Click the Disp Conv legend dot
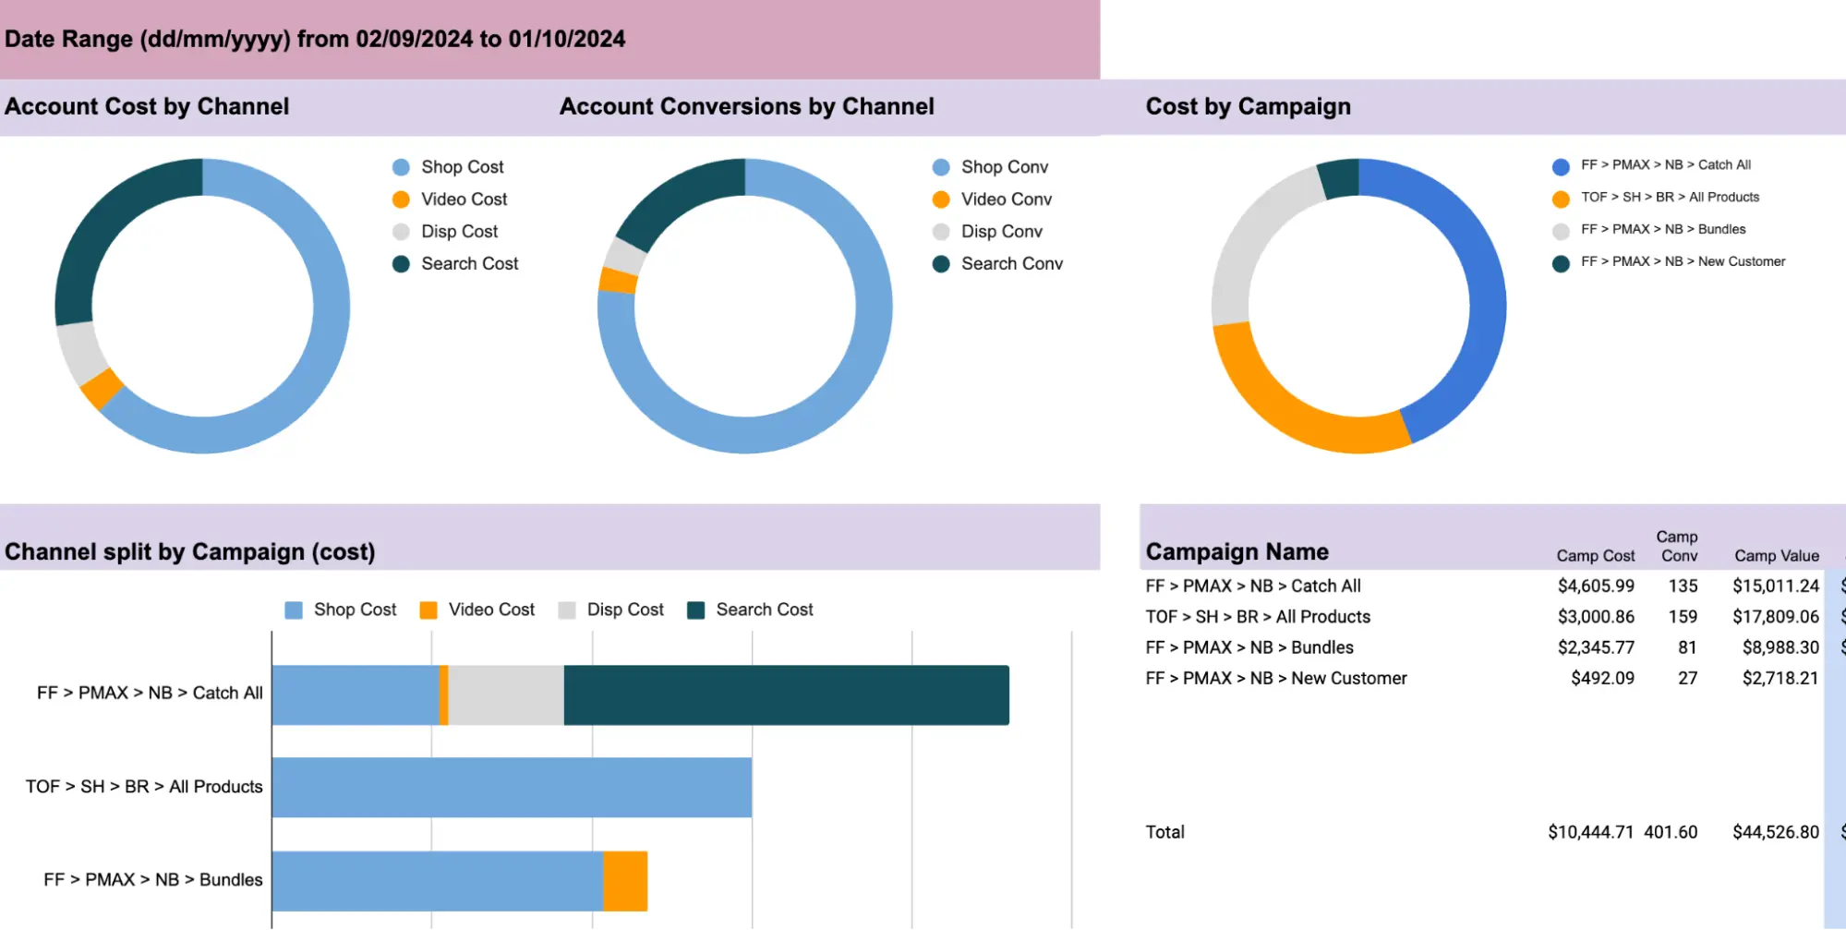Screen dimensions: 1846x930 [941, 232]
